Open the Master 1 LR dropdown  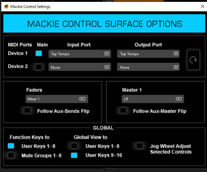(153, 99)
